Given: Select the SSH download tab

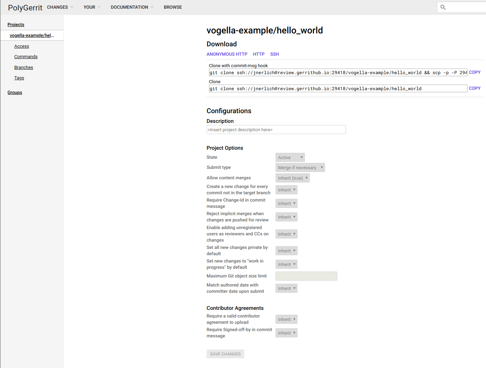Looking at the screenshot, I should 274,54.
